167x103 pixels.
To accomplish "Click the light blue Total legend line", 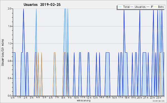I will pos(120,7).
